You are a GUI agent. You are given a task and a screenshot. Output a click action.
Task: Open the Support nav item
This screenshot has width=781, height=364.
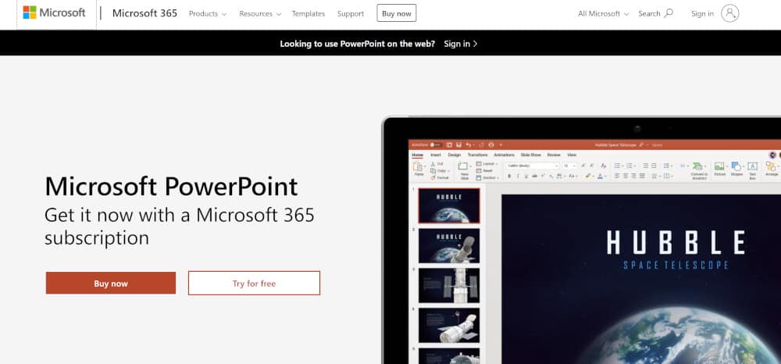point(351,14)
